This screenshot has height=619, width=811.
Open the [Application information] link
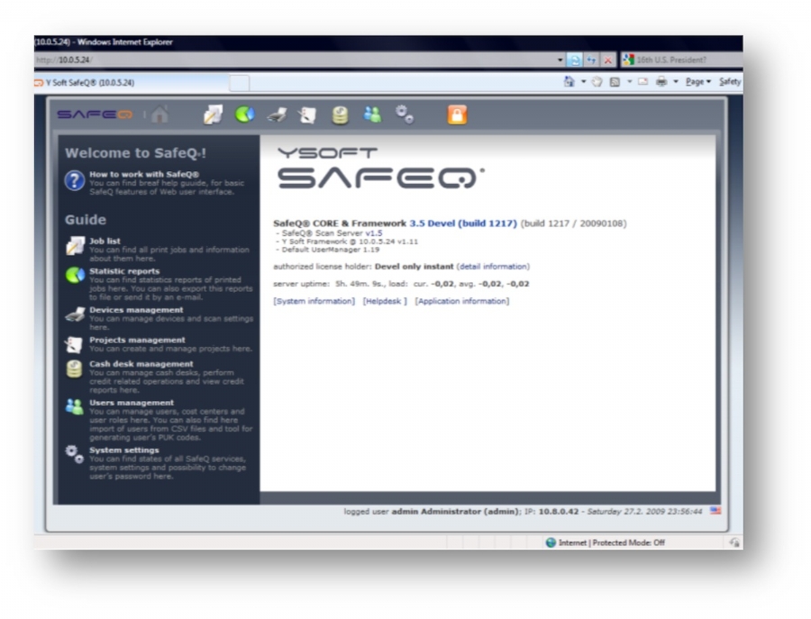462,301
